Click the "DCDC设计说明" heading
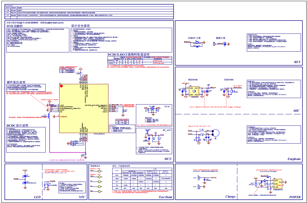 17,125
